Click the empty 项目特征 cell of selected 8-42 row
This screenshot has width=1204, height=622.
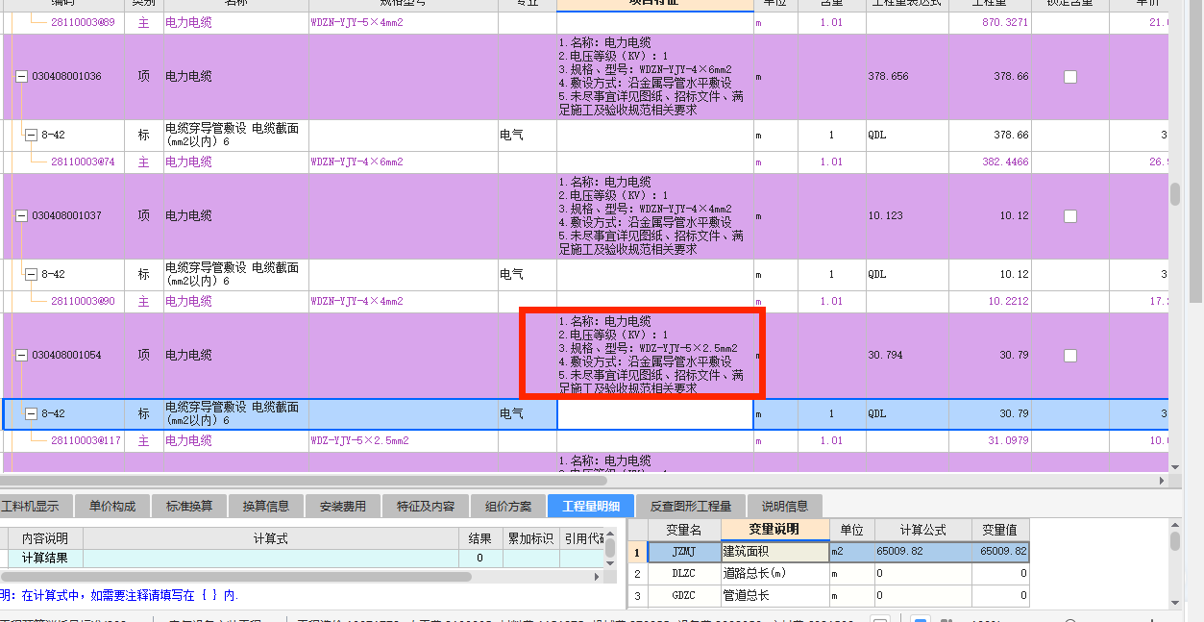pos(655,414)
